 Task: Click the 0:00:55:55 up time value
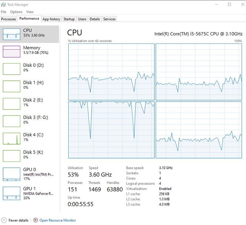81,204
